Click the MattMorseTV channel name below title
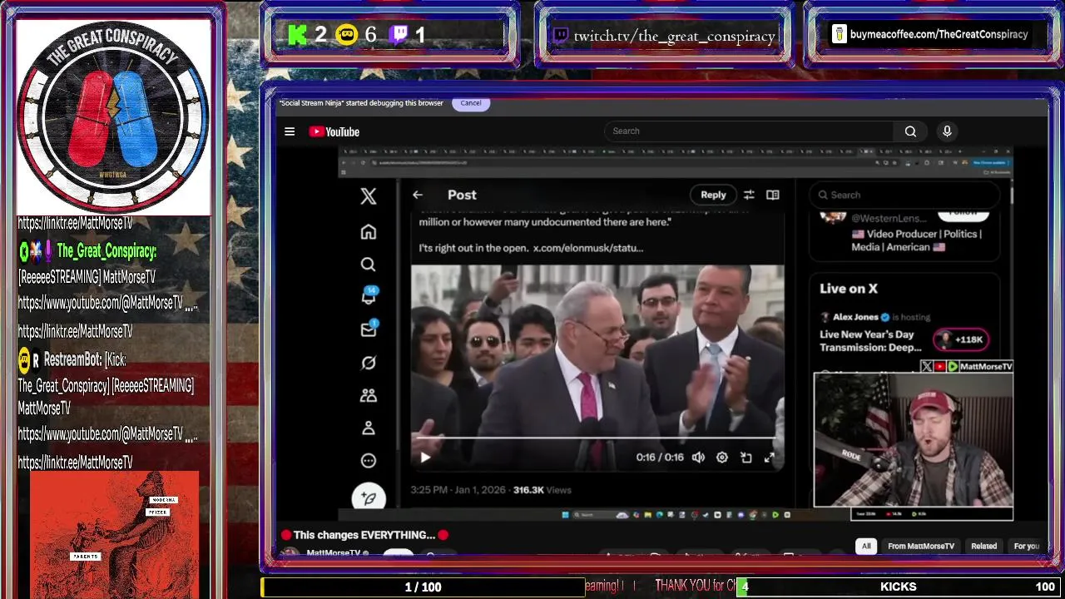Image resolution: width=1065 pixels, height=599 pixels. pyautogui.click(x=334, y=553)
